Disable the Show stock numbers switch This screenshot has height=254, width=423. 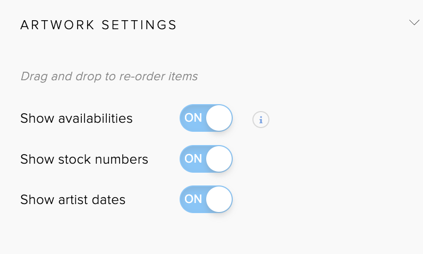pos(206,159)
